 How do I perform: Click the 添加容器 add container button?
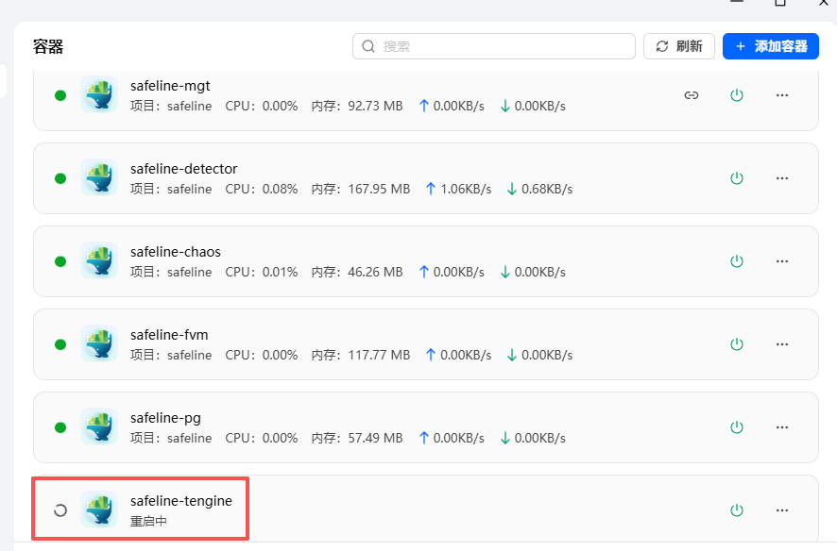pos(770,46)
